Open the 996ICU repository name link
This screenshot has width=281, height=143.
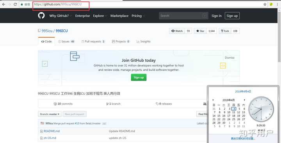(x=62, y=31)
